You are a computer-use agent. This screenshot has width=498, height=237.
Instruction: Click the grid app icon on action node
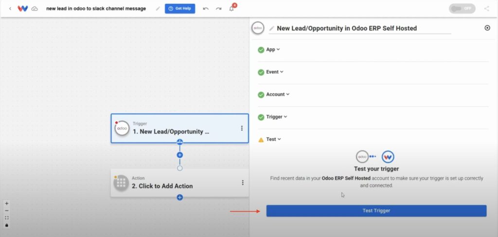[x=121, y=183]
